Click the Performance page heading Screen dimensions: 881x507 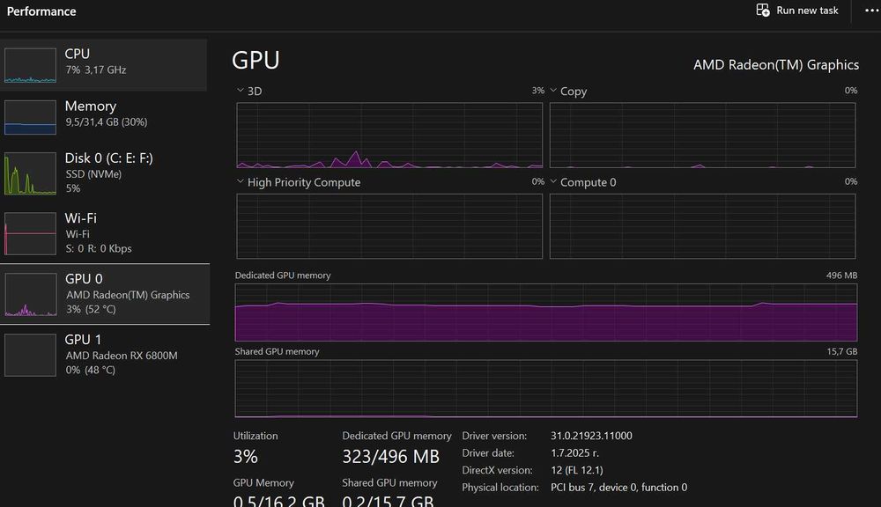coord(41,11)
